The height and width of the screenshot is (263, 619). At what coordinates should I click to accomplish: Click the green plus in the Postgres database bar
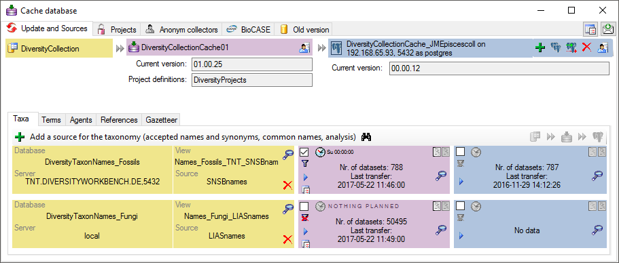pyautogui.click(x=540, y=48)
